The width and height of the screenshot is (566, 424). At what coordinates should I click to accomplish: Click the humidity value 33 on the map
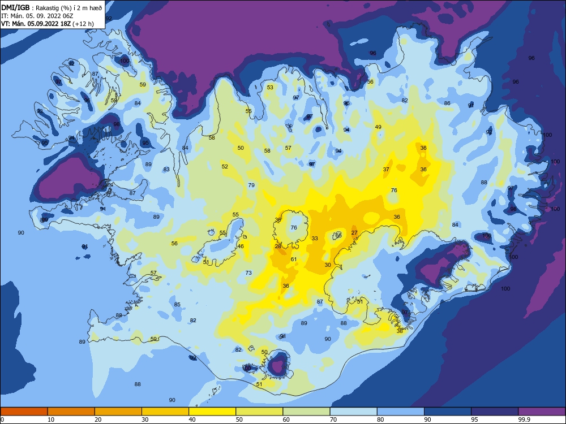[x=315, y=239]
